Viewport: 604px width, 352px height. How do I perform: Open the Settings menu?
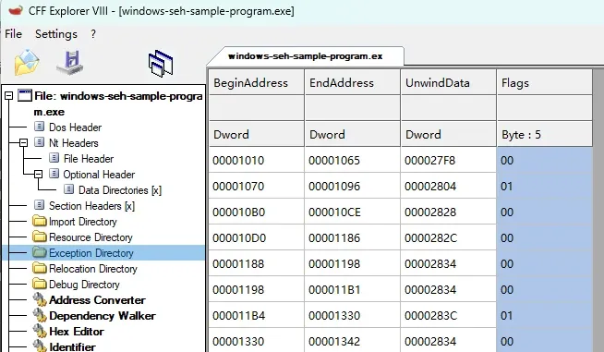[x=56, y=34]
